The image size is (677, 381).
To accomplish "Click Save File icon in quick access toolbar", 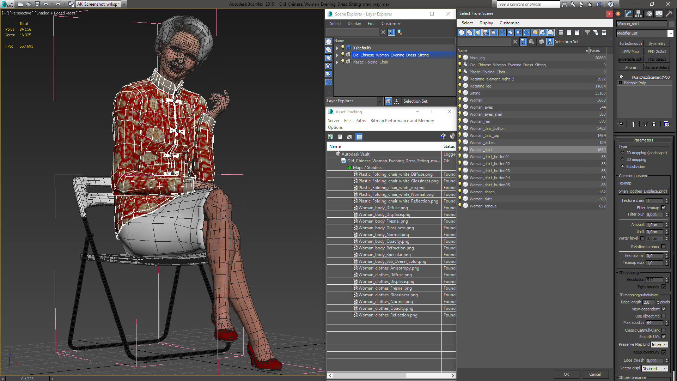I will tap(37, 4).
